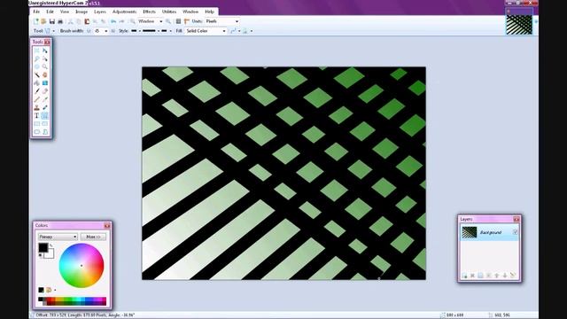
Task: Click the image thumbnail in top-right corner
Action: pos(519,24)
